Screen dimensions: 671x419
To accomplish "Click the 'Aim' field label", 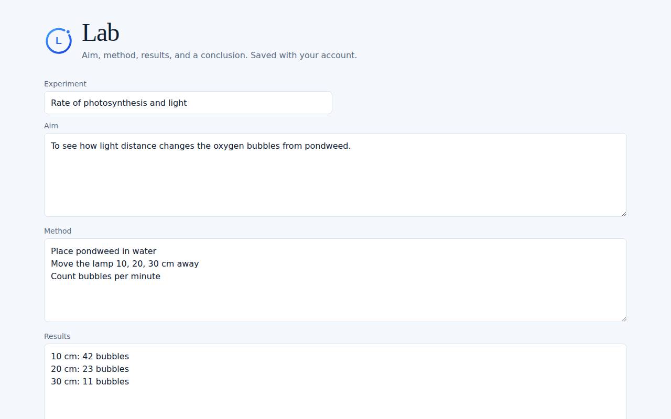I will point(51,126).
